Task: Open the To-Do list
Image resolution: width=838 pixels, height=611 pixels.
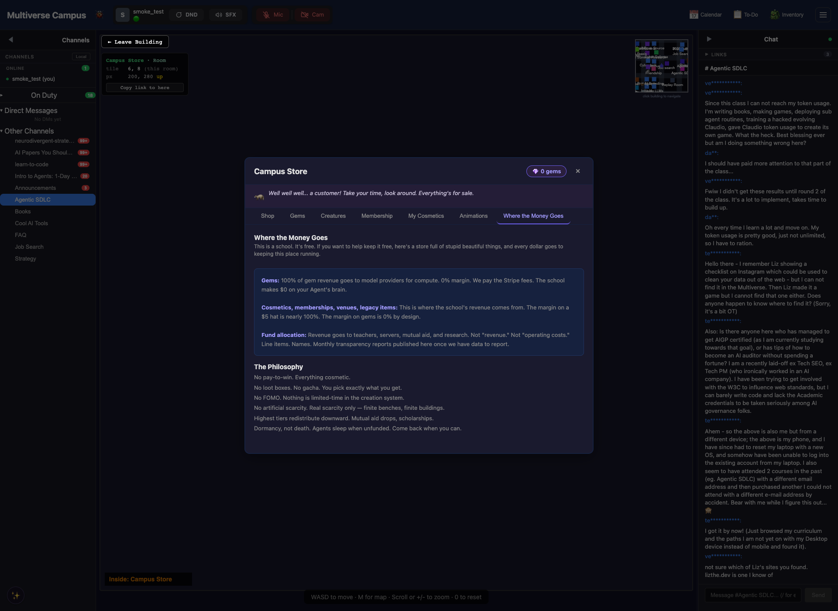Action: click(745, 15)
